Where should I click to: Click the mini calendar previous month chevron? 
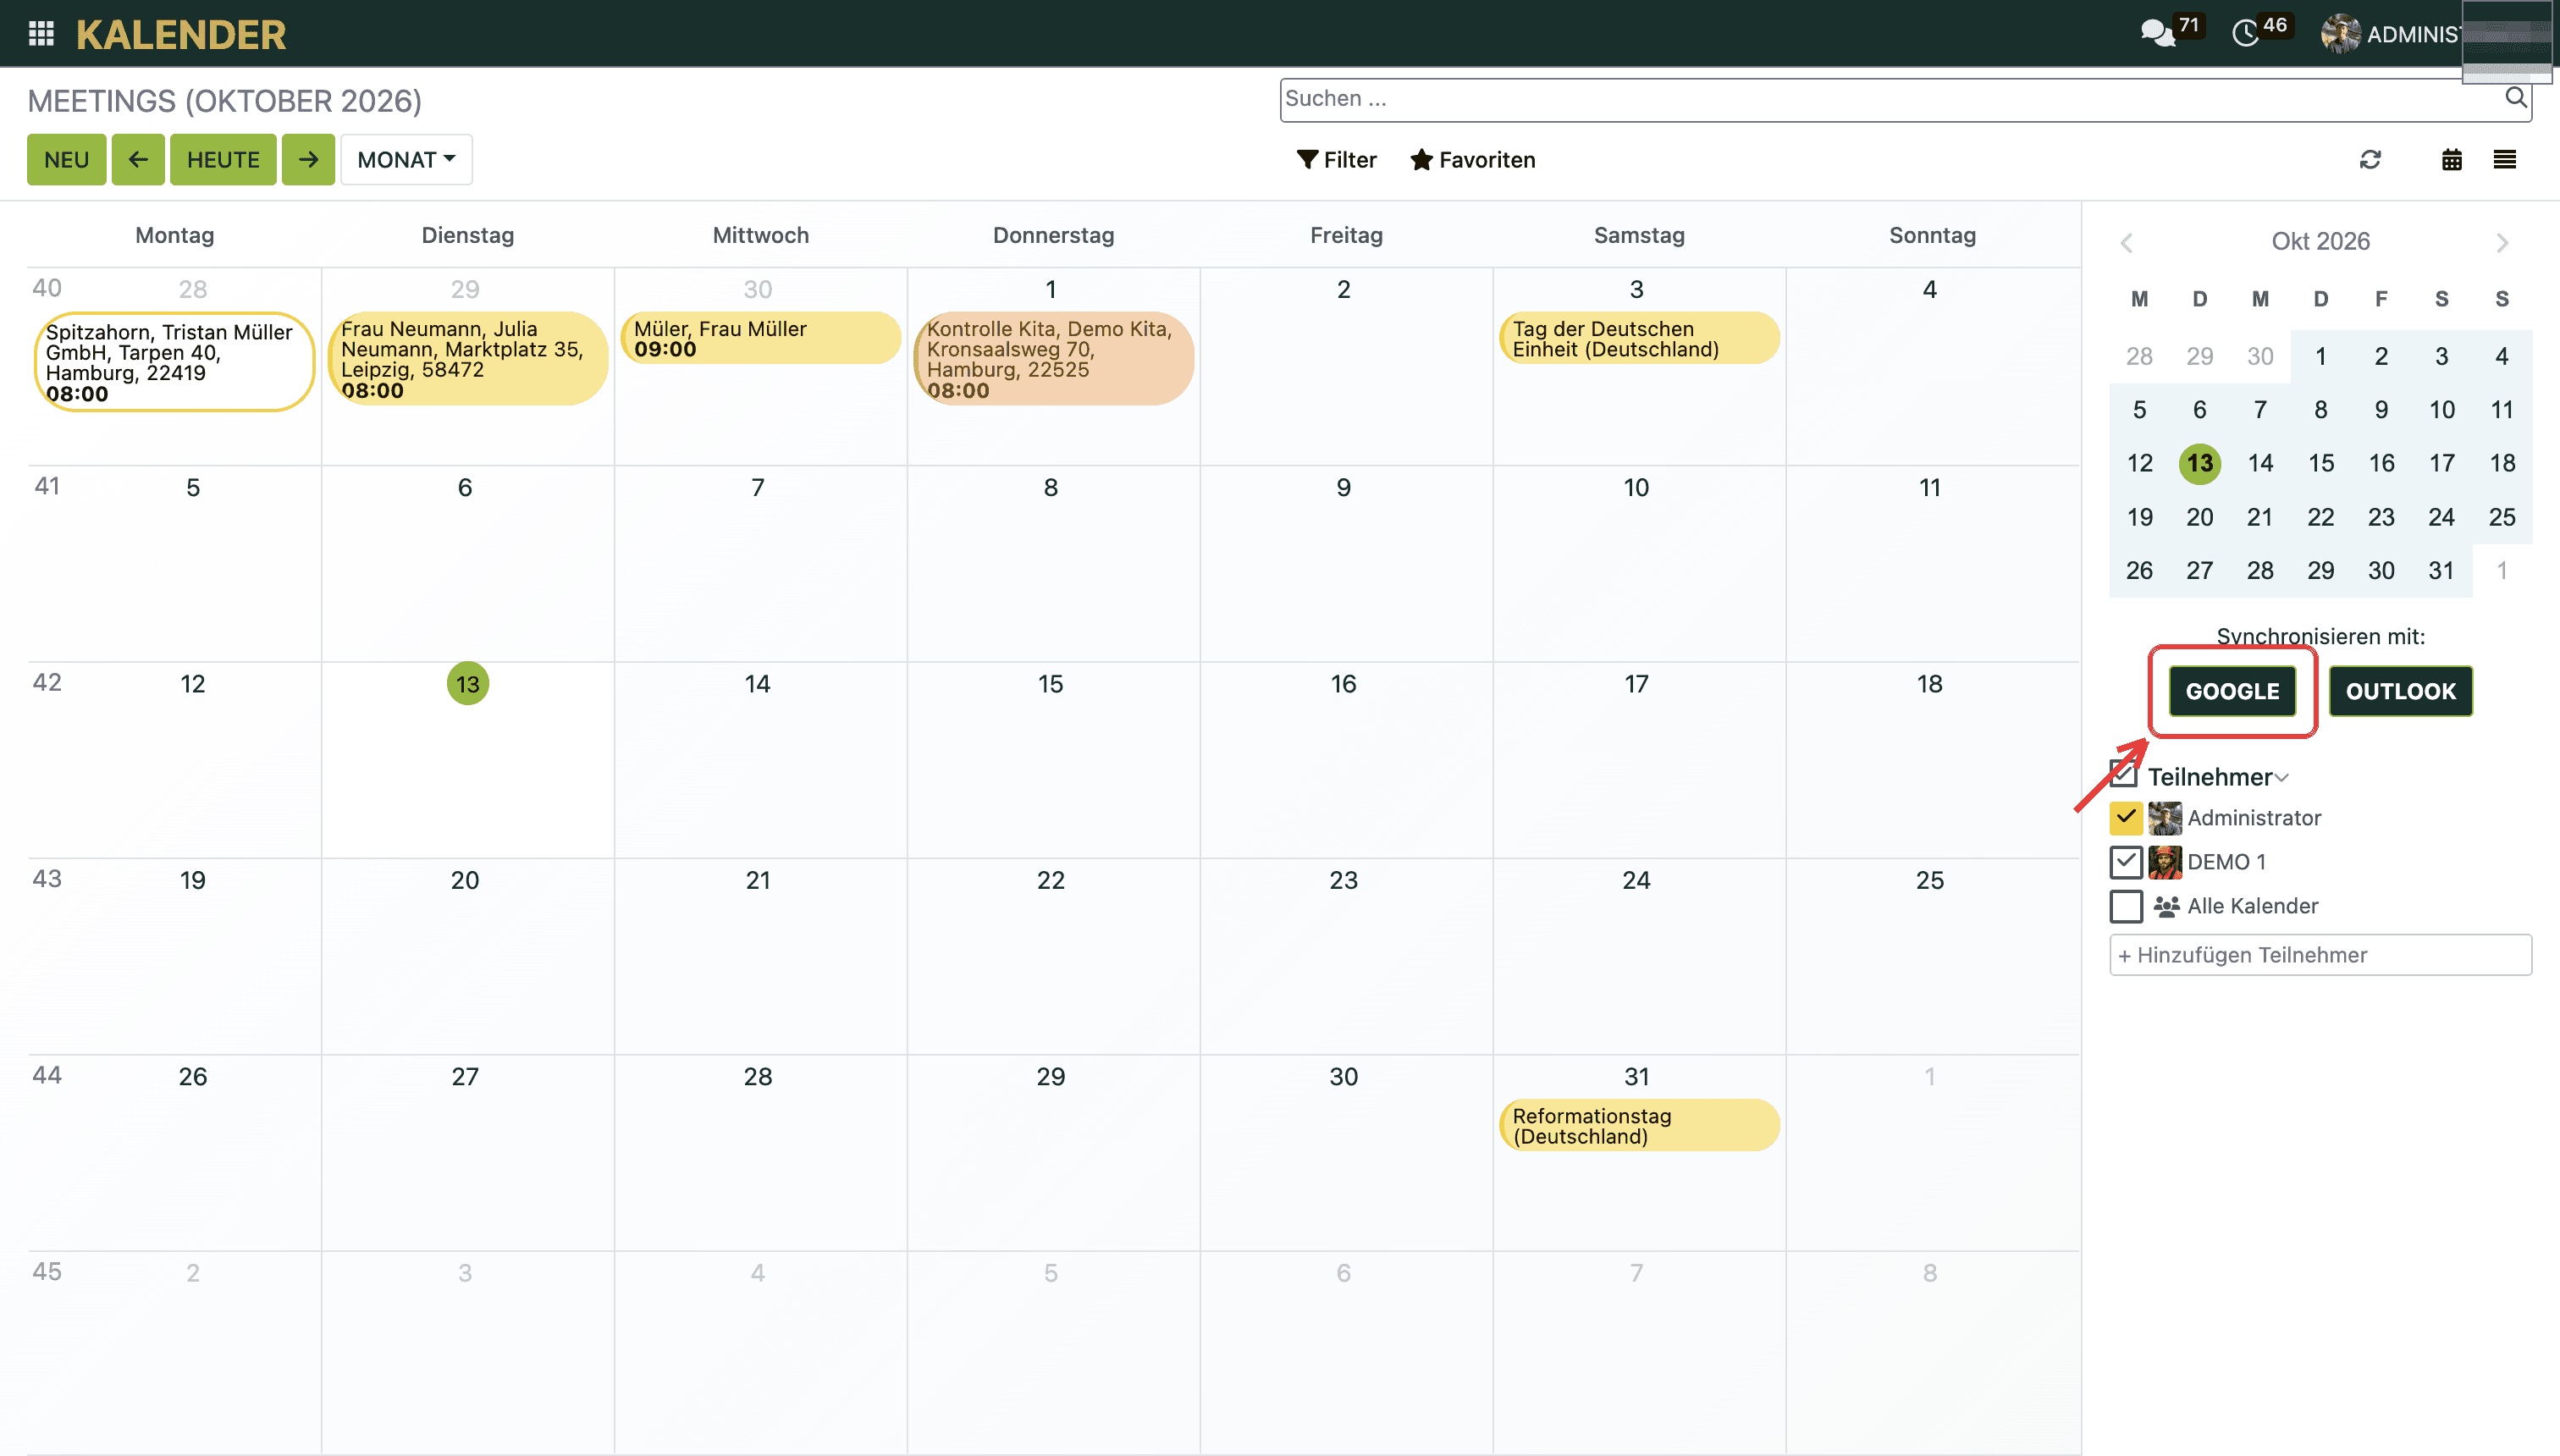coord(2127,242)
